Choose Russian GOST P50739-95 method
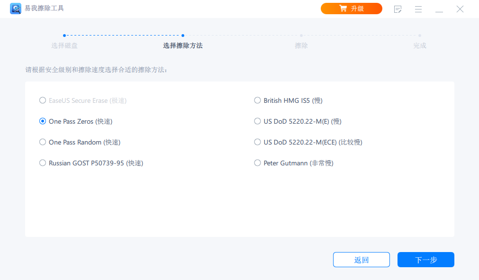 43,163
